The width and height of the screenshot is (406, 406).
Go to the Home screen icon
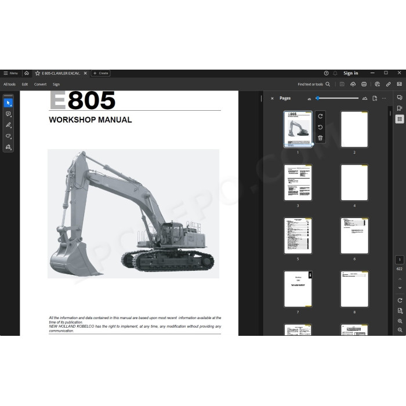[27, 73]
